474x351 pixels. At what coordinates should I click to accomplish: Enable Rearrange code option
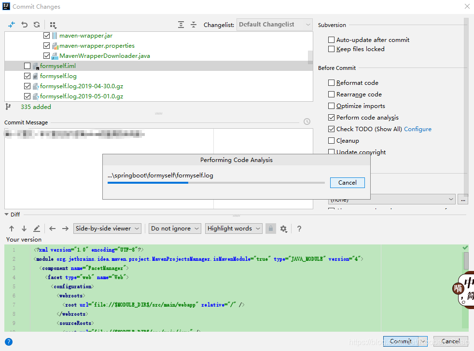click(x=331, y=94)
